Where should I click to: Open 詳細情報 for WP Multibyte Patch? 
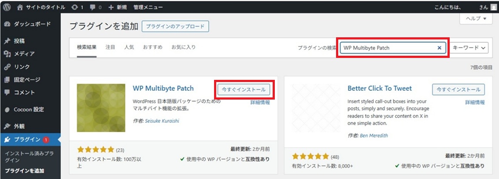tap(260, 103)
